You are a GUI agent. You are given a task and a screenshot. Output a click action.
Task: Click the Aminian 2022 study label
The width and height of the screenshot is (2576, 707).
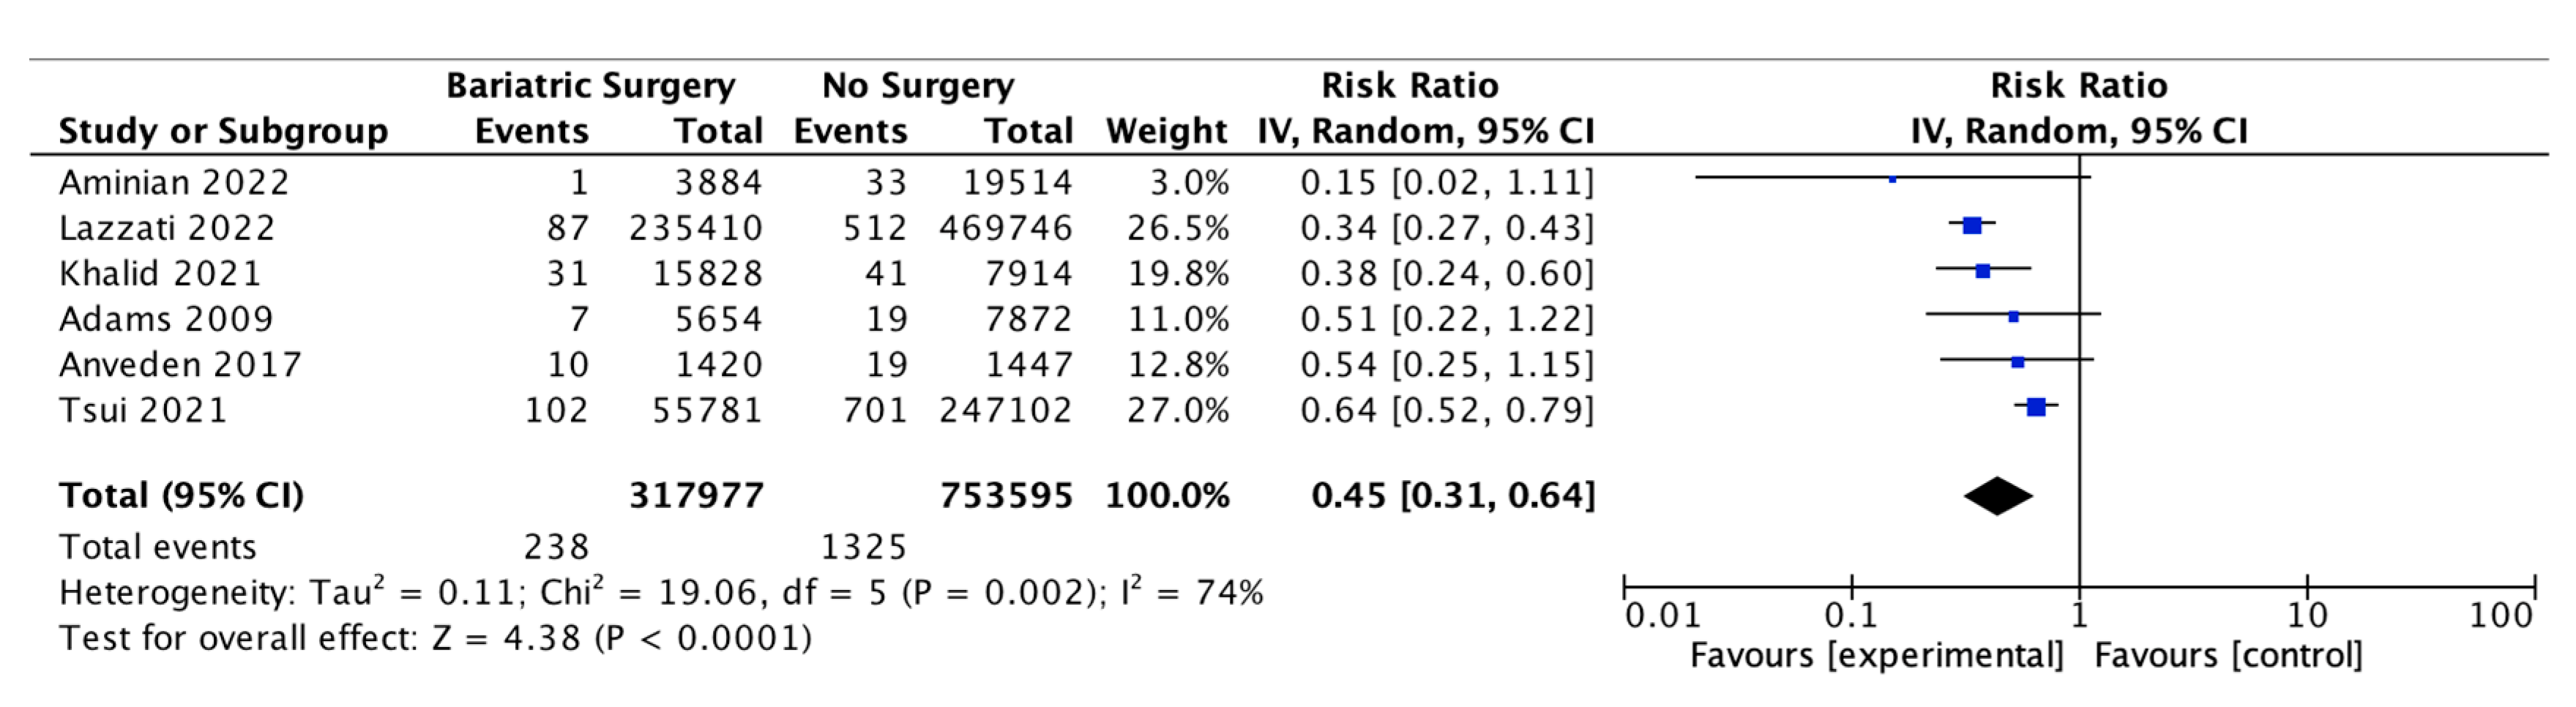point(174,183)
